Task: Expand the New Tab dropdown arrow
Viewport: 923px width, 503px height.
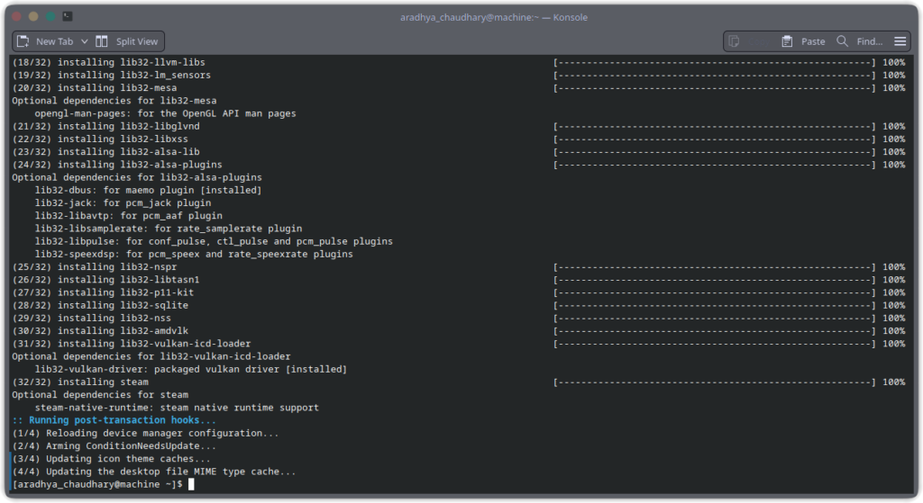Action: [85, 41]
